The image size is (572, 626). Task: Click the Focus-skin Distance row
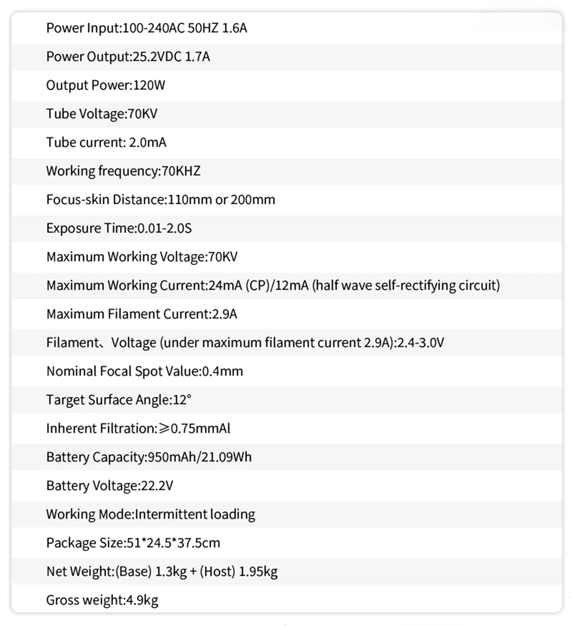(x=161, y=200)
